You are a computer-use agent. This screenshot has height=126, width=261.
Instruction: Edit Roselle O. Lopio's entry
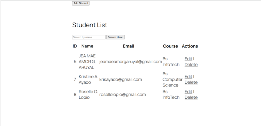tap(188, 92)
